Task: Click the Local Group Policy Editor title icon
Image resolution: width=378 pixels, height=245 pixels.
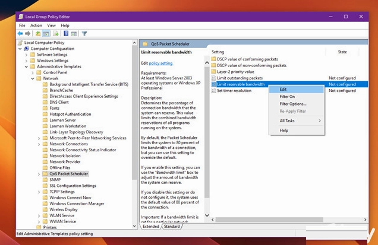Action: (x=21, y=17)
